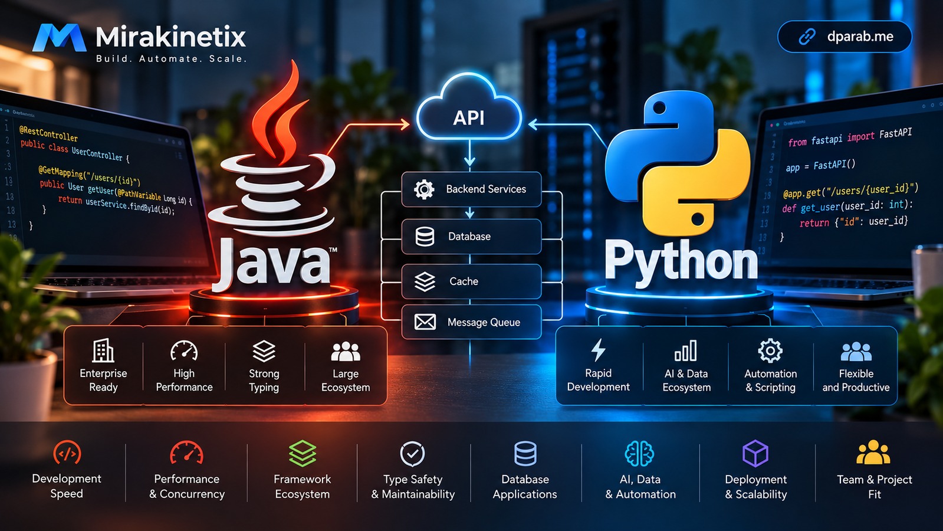Click the Performance & Concurrency speedometer icon
This screenshot has height=531, width=943.
tap(186, 453)
